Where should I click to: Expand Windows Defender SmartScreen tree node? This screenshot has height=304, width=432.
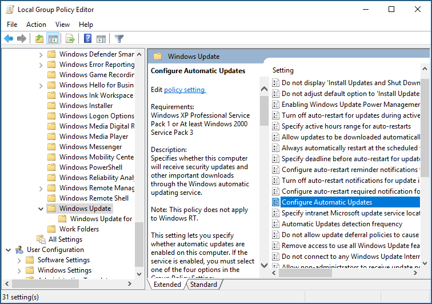click(41, 54)
